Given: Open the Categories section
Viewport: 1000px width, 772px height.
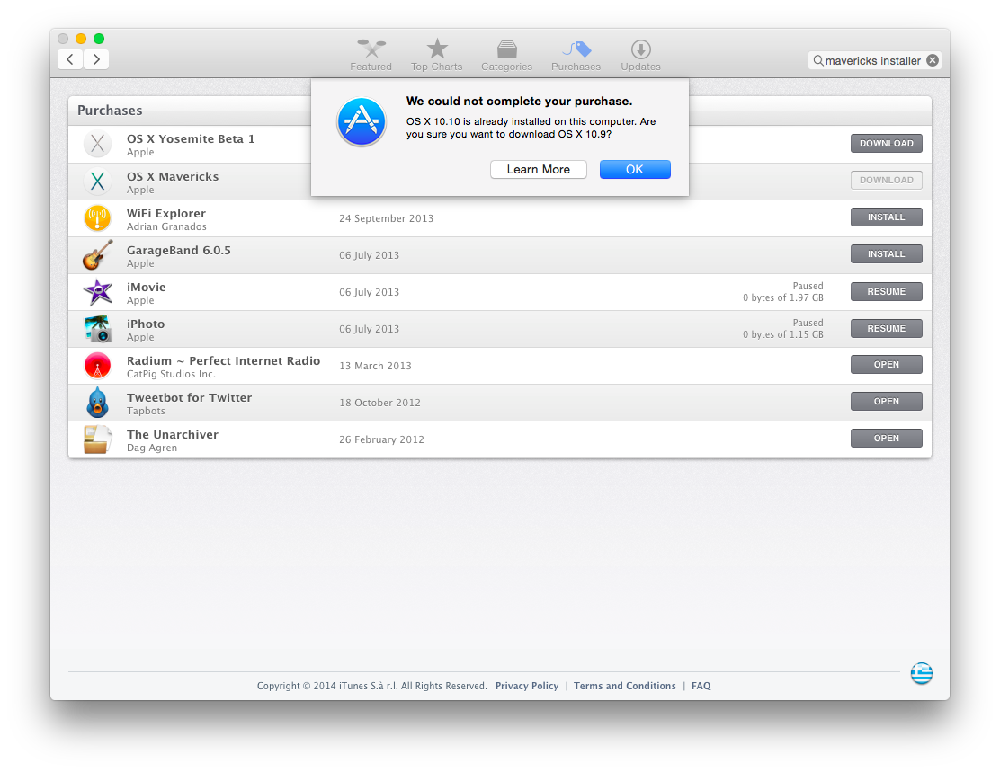Looking at the screenshot, I should 506,55.
